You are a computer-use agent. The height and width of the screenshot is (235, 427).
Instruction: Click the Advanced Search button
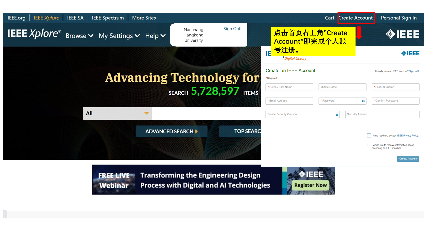click(171, 131)
